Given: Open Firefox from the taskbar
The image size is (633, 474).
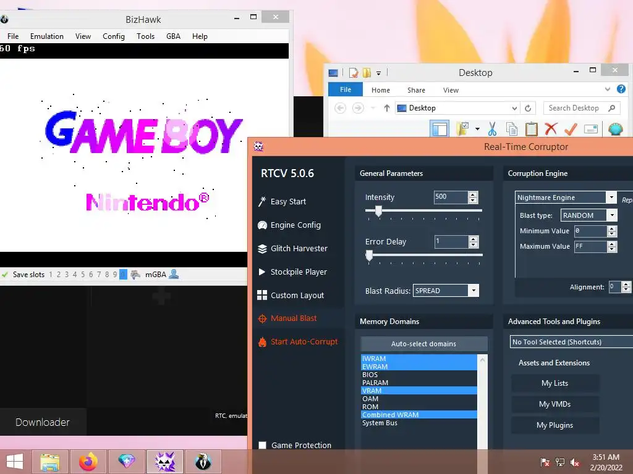Looking at the screenshot, I should pos(88,462).
